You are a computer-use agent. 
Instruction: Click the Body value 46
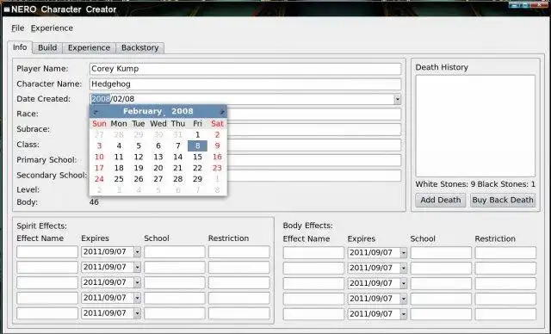pos(94,202)
